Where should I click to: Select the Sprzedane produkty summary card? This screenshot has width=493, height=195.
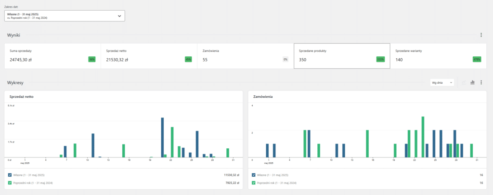click(x=341, y=56)
